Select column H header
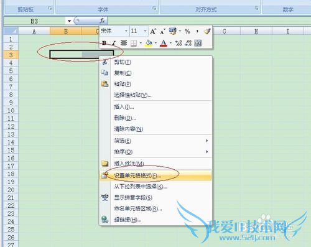311x247 pixels. click(256, 31)
